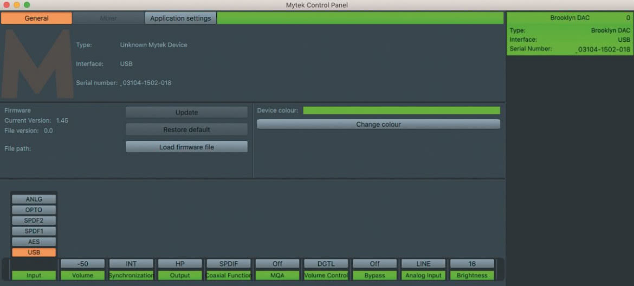This screenshot has width=634, height=286.
Task: Open the Synchronization INT selector
Action: 131,264
